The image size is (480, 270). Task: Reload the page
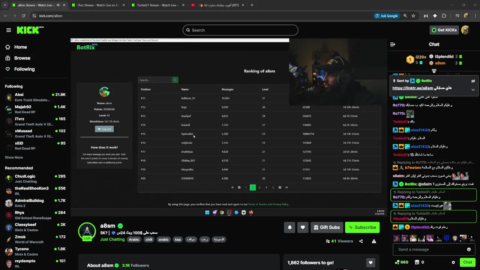coord(23,16)
